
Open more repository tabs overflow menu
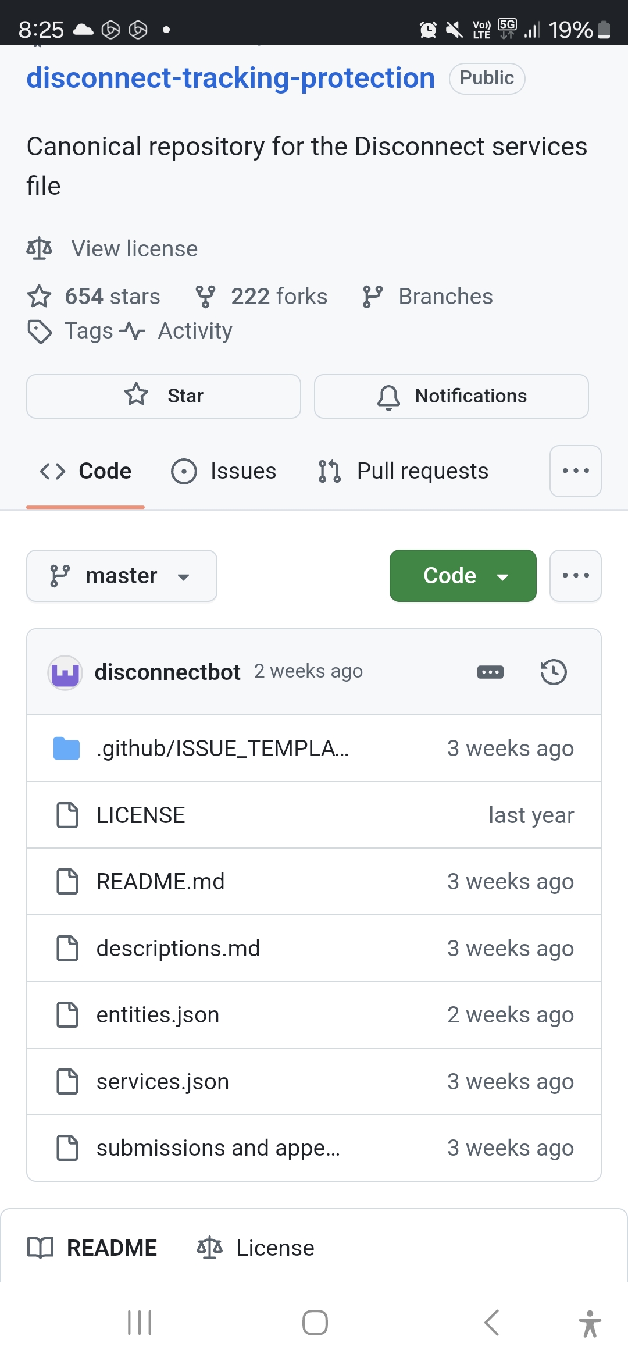coord(575,471)
